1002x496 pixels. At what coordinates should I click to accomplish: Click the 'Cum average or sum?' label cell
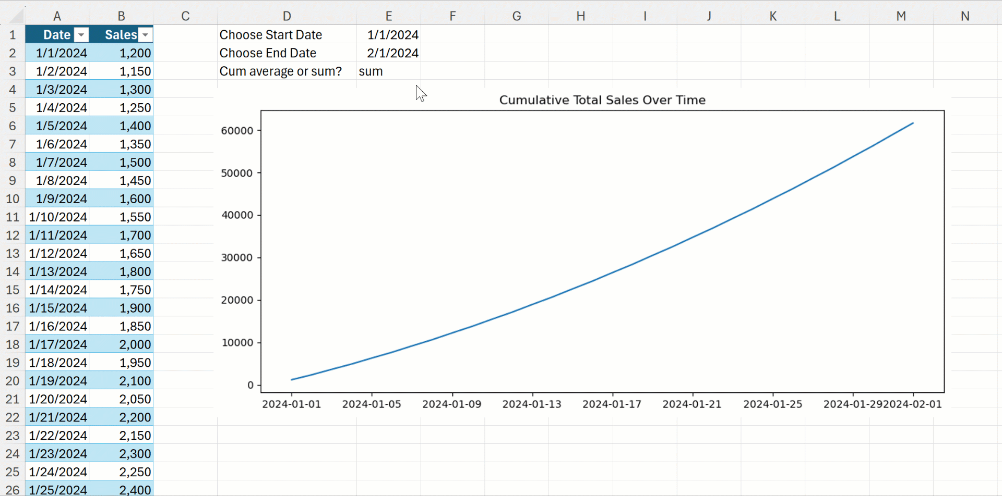(287, 71)
